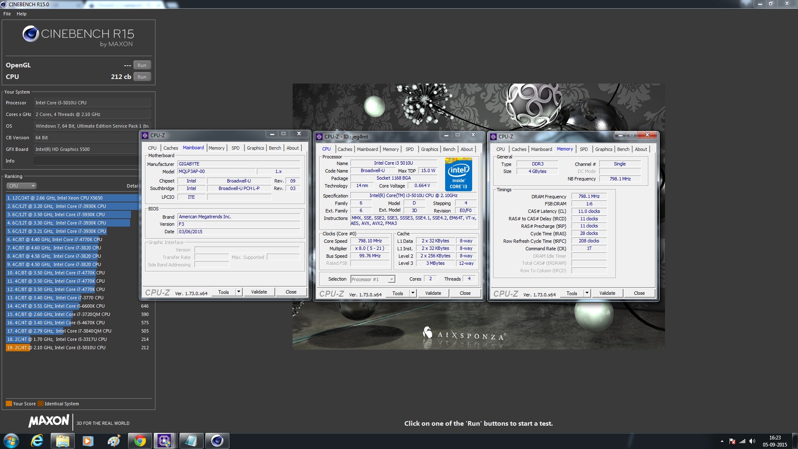Select ranking row 6 Core i7-4770K at 4.40 GHz
The width and height of the screenshot is (798, 449).
click(72, 239)
